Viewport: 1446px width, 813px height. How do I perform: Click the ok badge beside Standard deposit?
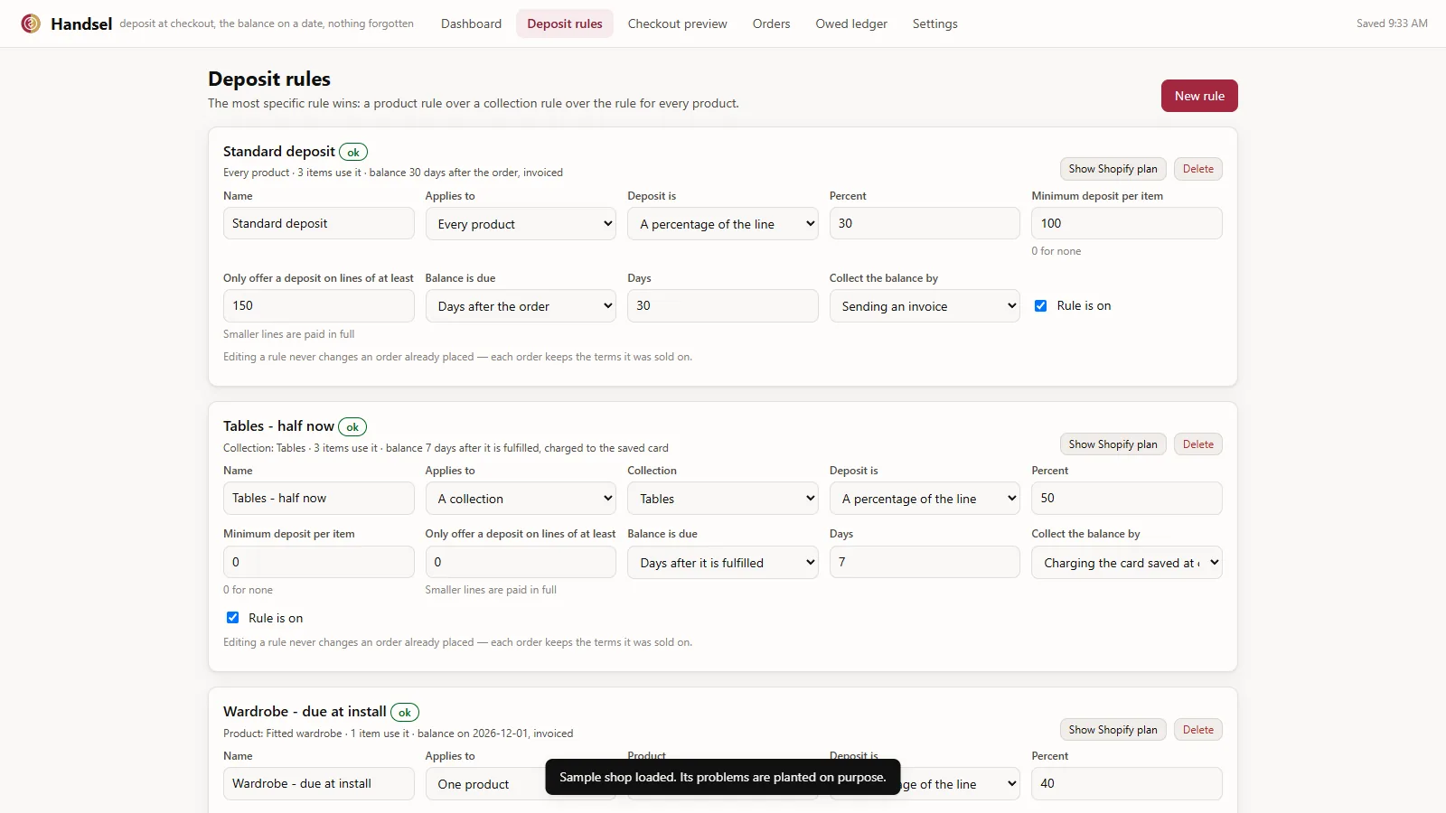point(353,153)
